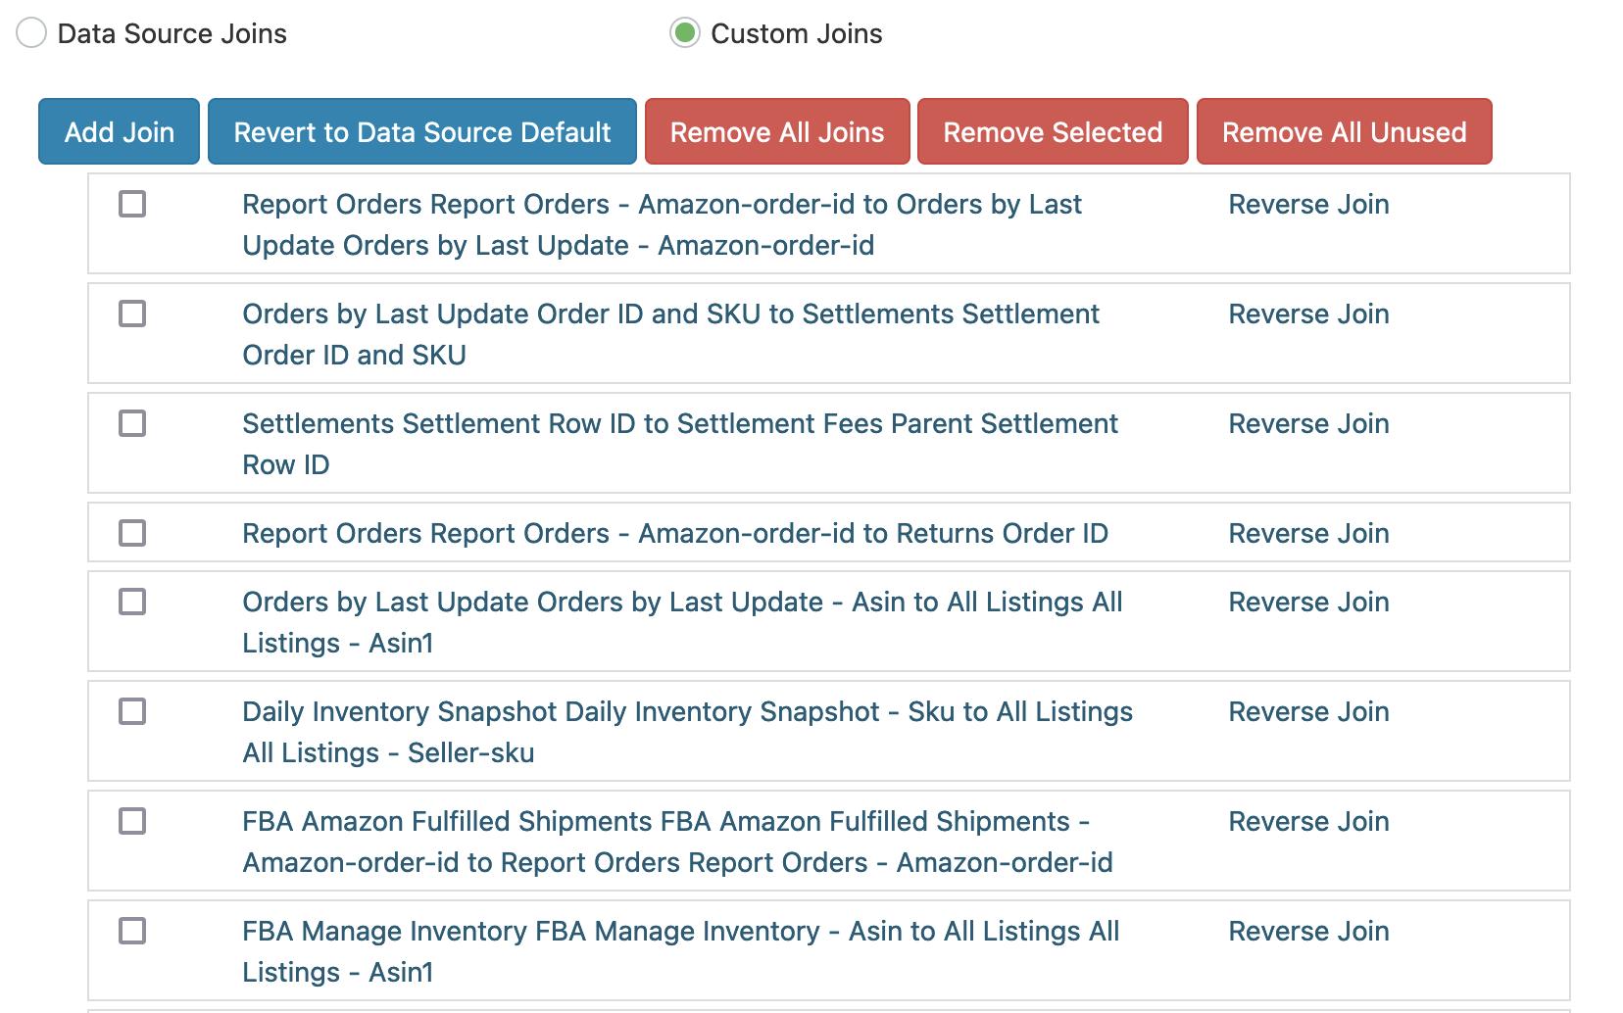Reverse the Orders by Last Update Asin join
Screen dimensions: 1623x1013
coord(1307,603)
